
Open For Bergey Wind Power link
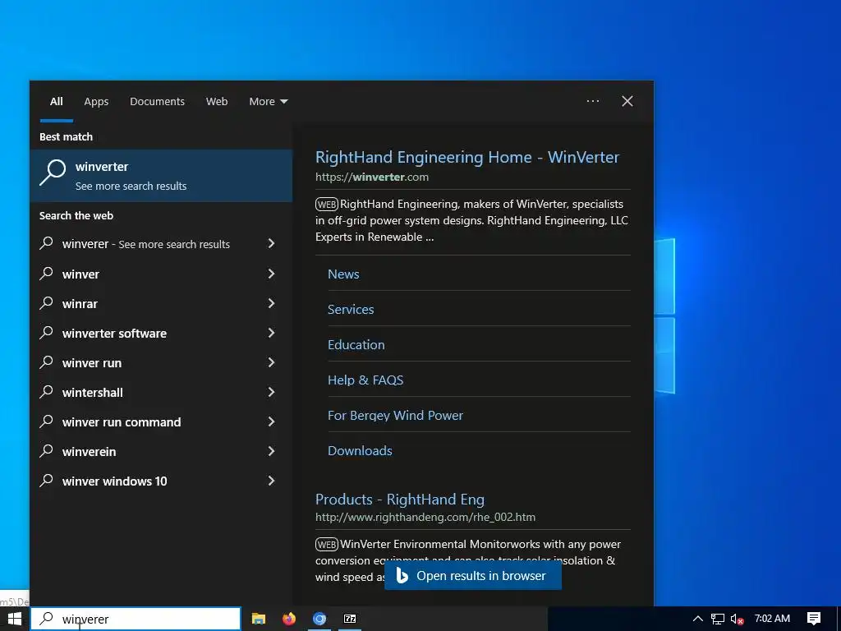point(395,416)
